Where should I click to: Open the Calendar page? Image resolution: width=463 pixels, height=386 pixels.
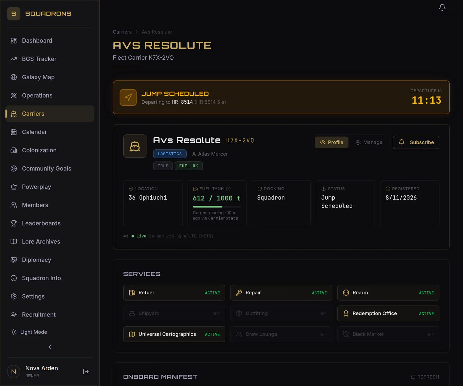pyautogui.click(x=50, y=132)
